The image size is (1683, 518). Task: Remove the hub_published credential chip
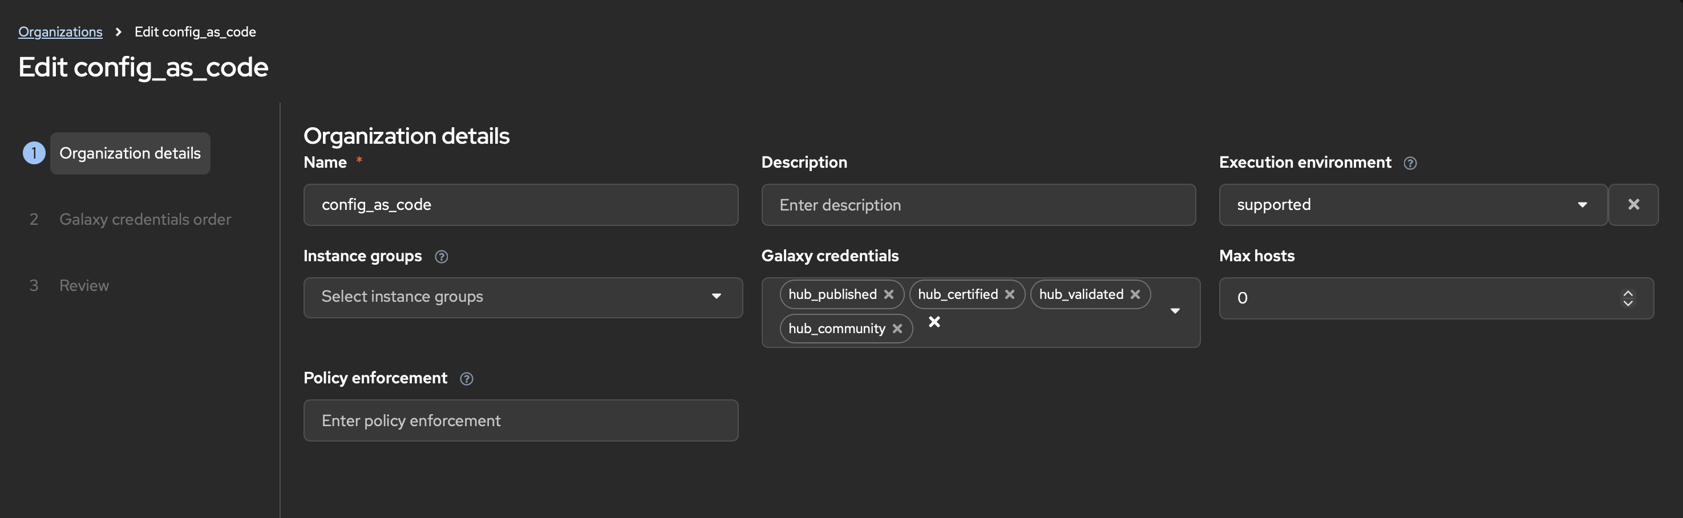[888, 294]
